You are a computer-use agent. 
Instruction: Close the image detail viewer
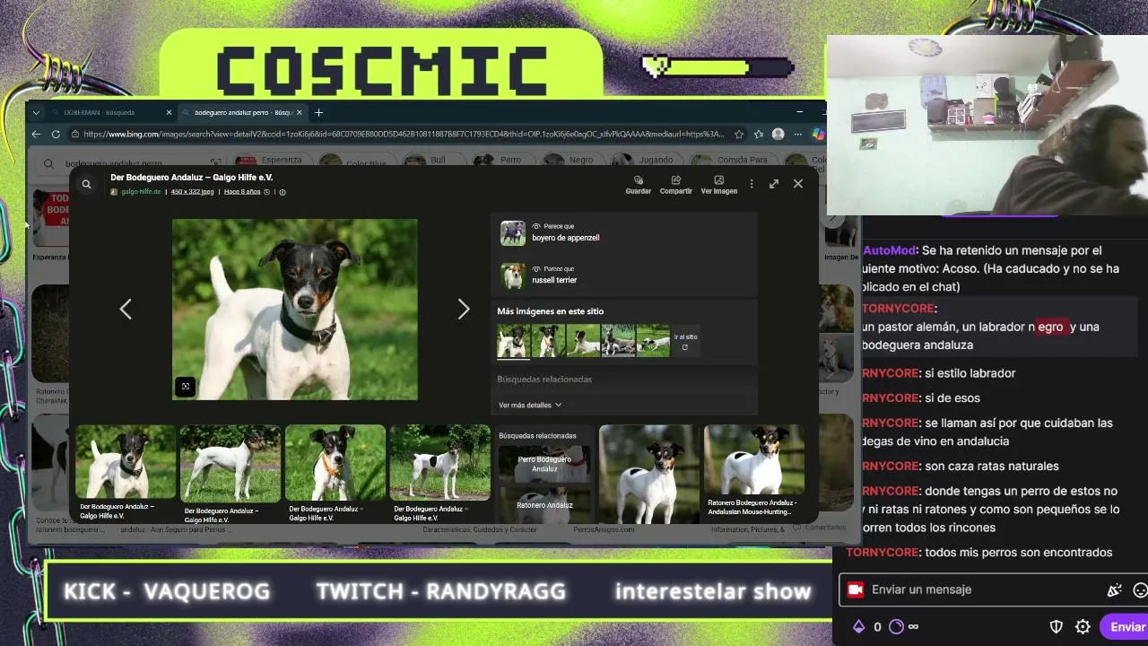pyautogui.click(x=798, y=184)
